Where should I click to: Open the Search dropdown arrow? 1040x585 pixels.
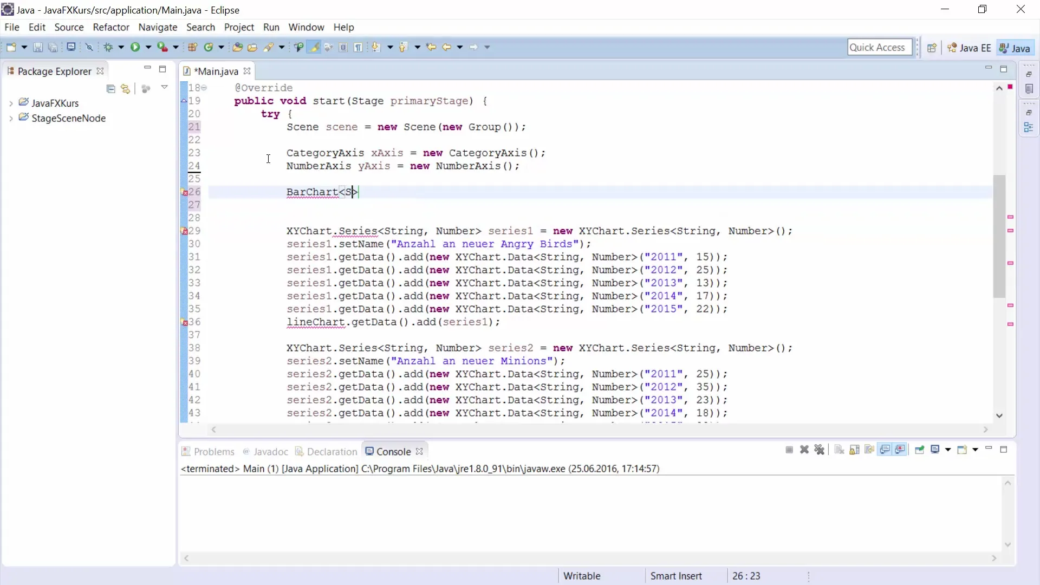281,47
